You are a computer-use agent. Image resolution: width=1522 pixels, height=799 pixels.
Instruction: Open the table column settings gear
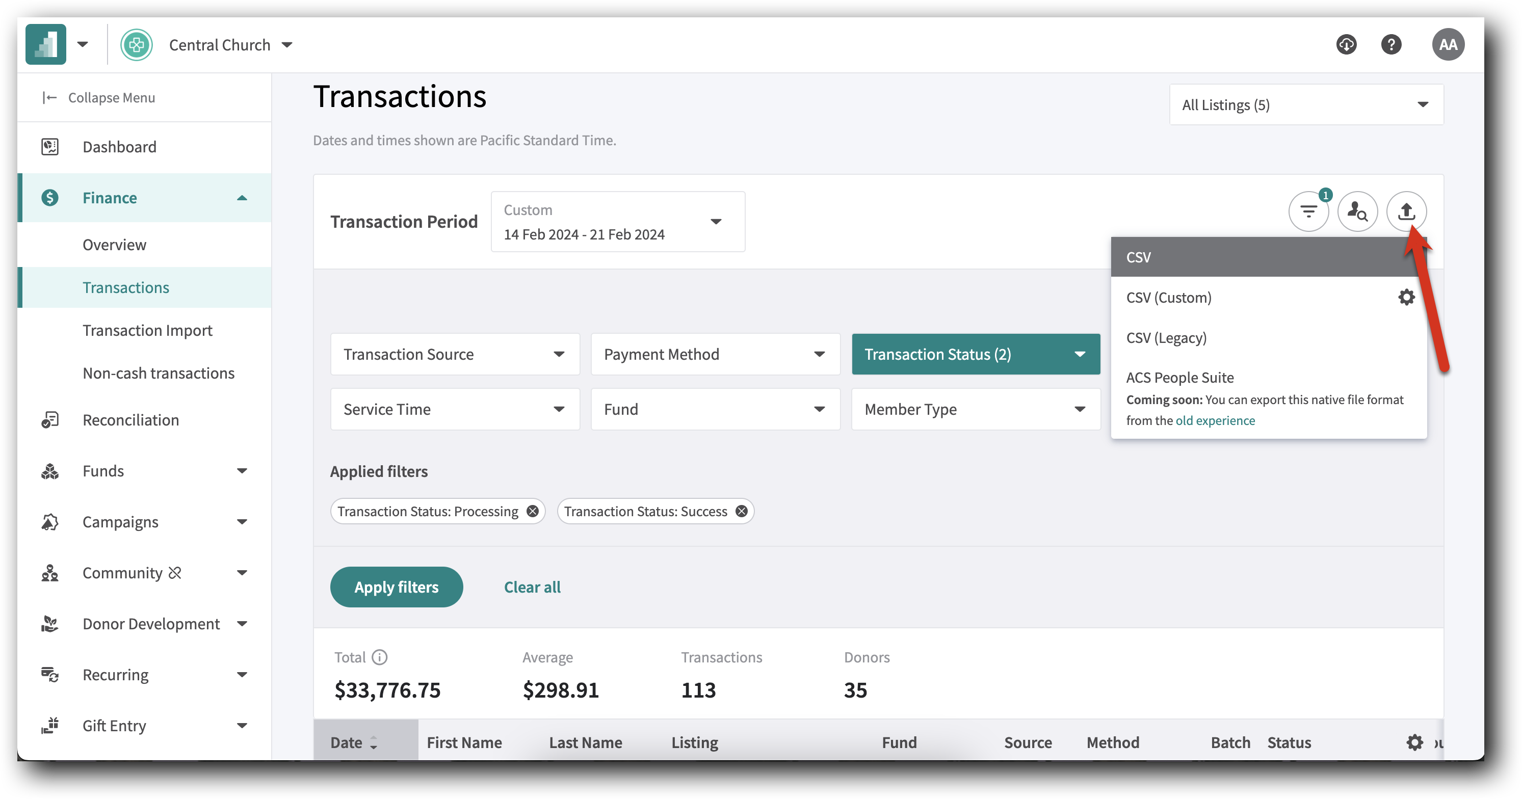(x=1415, y=742)
